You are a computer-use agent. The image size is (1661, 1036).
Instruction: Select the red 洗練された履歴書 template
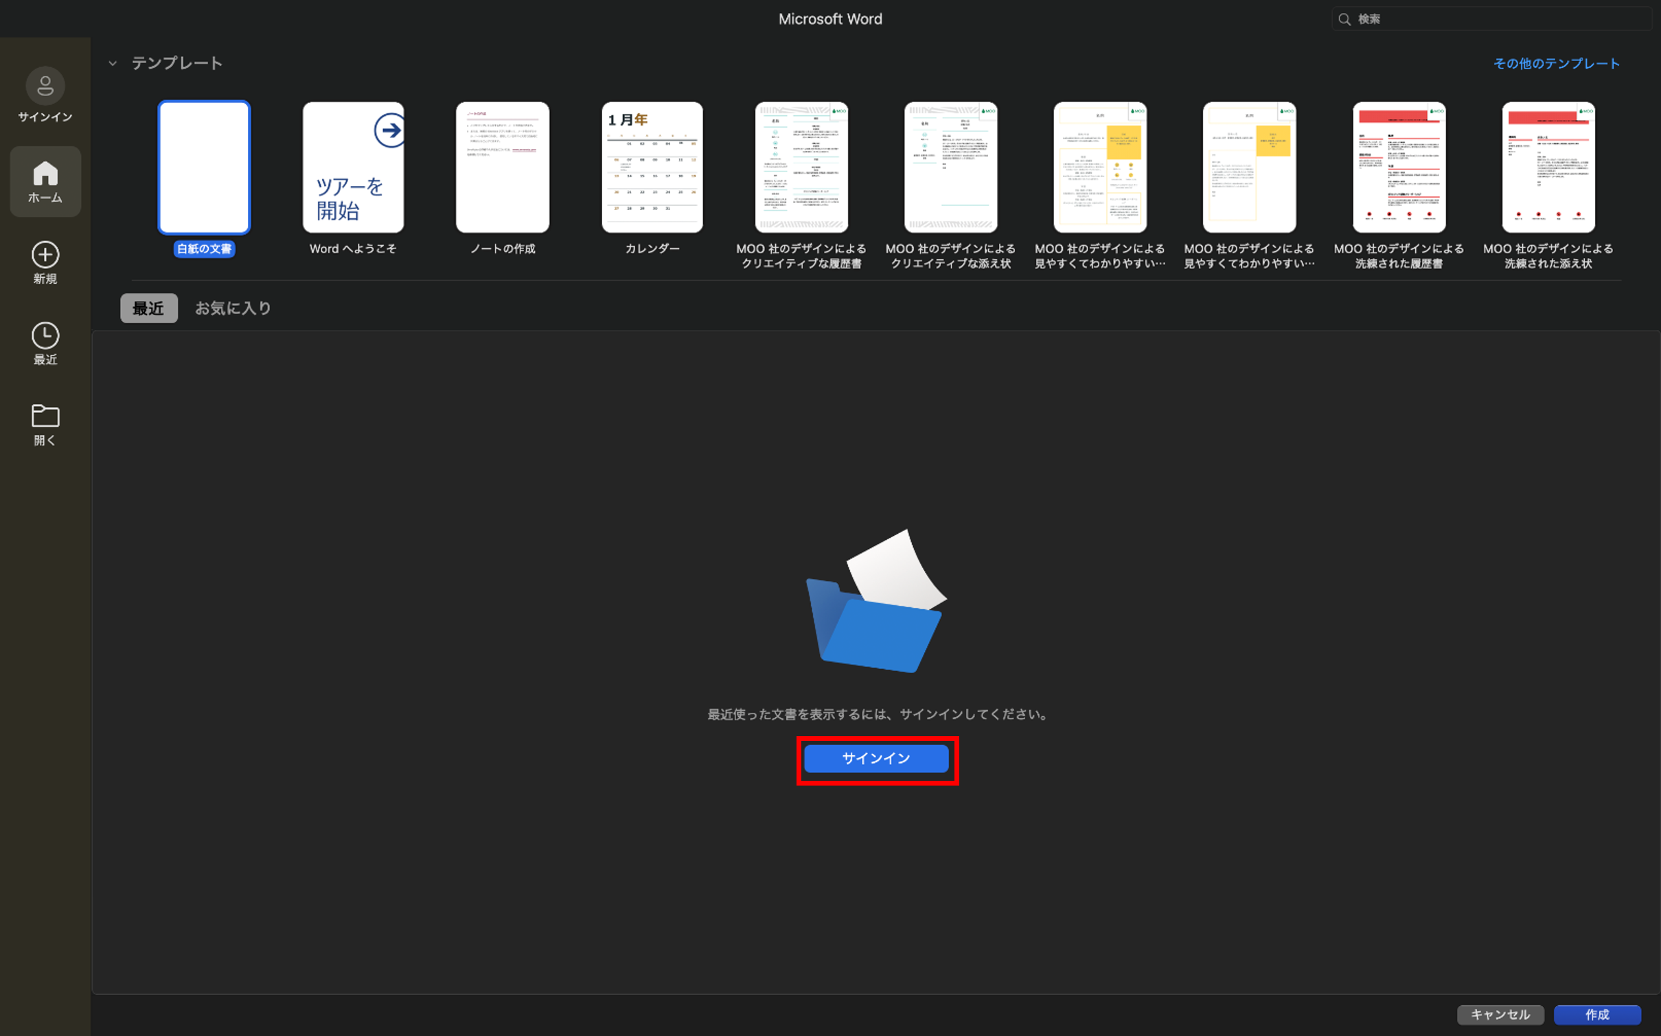[1399, 167]
